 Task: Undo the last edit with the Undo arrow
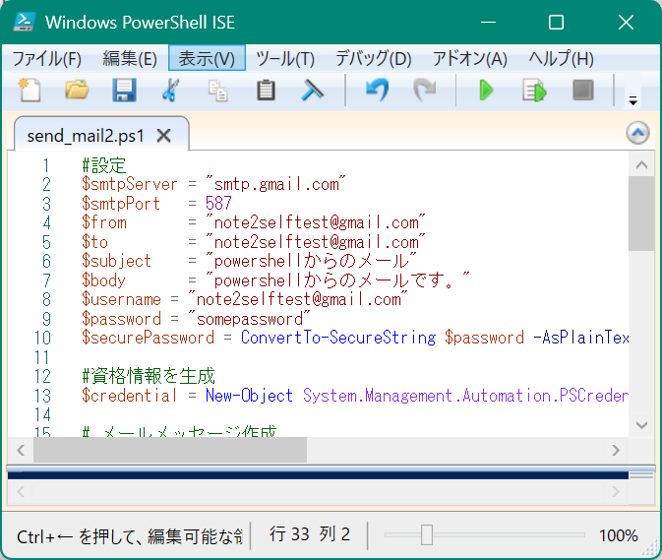[x=377, y=92]
